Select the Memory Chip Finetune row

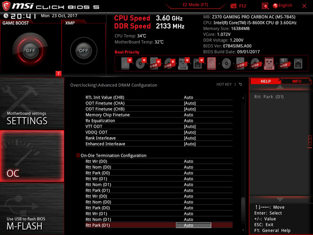coord(159,115)
